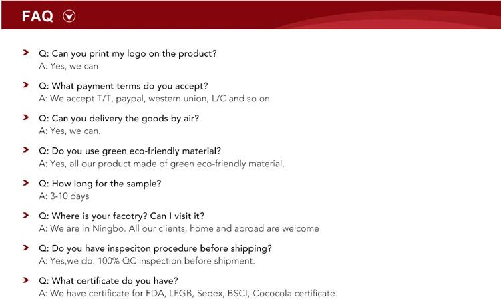Select the question "How long for the sample?"
501x305 pixels.
(x=100, y=184)
